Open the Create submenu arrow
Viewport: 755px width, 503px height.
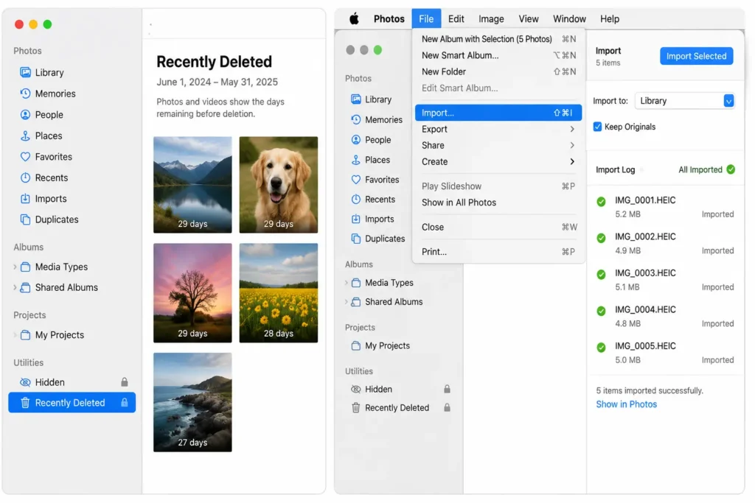pyautogui.click(x=572, y=161)
